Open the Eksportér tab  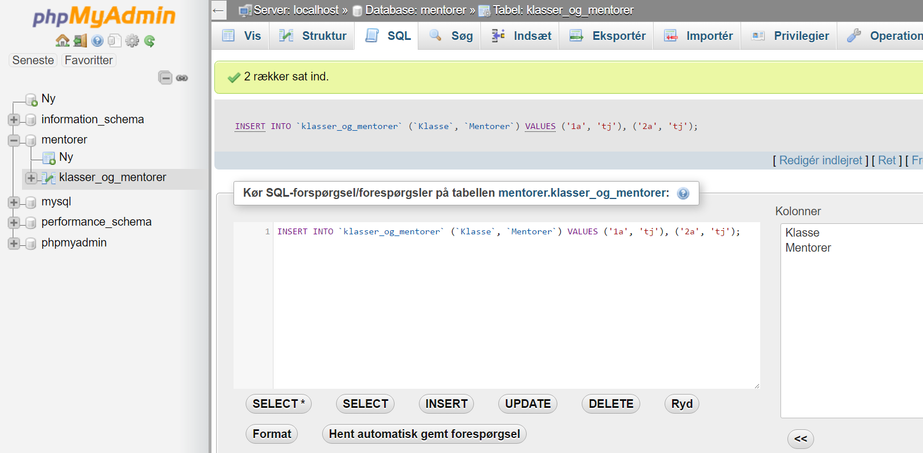click(607, 36)
